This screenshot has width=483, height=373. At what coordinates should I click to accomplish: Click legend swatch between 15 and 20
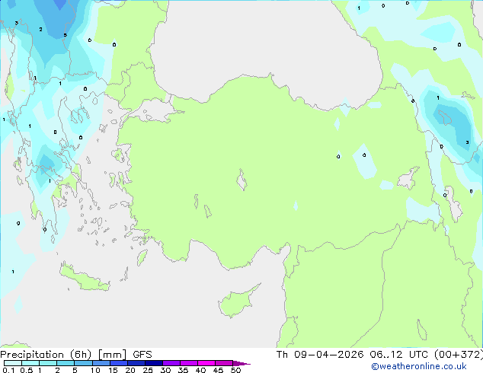coord(119,363)
